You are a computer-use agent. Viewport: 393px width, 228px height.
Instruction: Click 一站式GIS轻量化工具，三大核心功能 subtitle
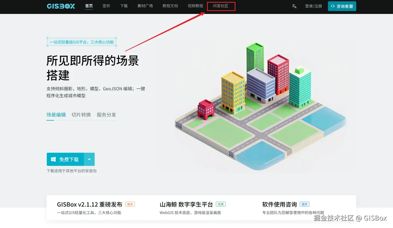click(89, 213)
